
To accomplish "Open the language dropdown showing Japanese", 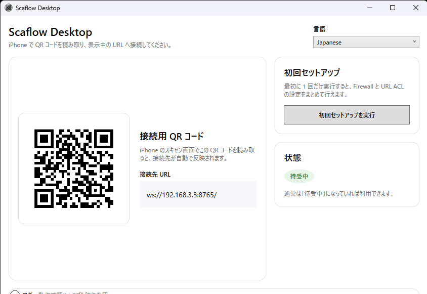I will click(x=366, y=43).
